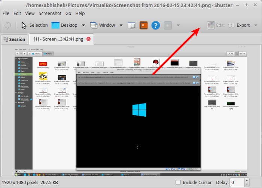262x188 pixels.
Task: Open the Screenshot menu
Action: point(50,14)
